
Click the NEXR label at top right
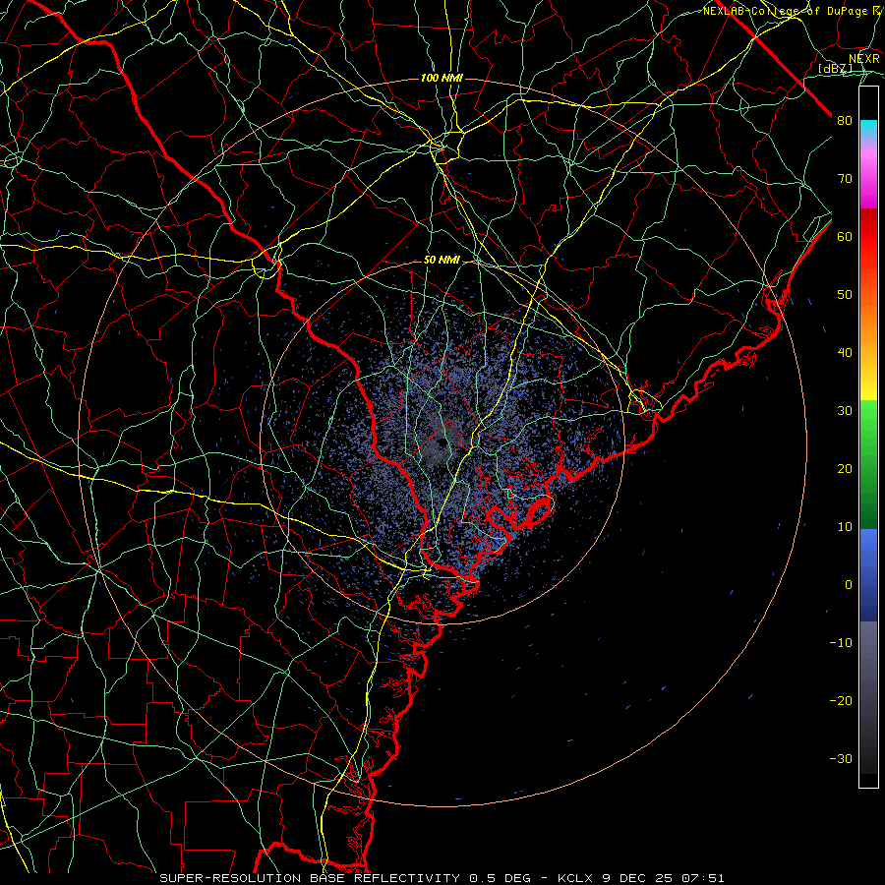(864, 59)
